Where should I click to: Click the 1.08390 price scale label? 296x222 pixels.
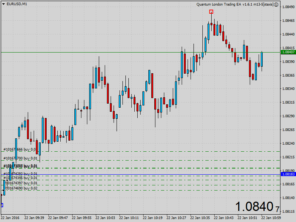[x=288, y=62]
